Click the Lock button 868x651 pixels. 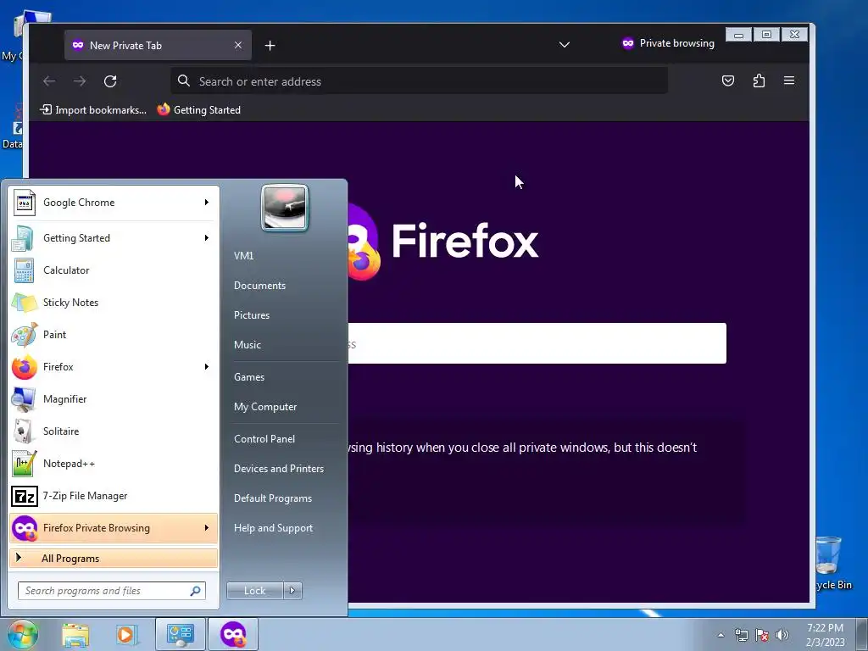coord(254,591)
